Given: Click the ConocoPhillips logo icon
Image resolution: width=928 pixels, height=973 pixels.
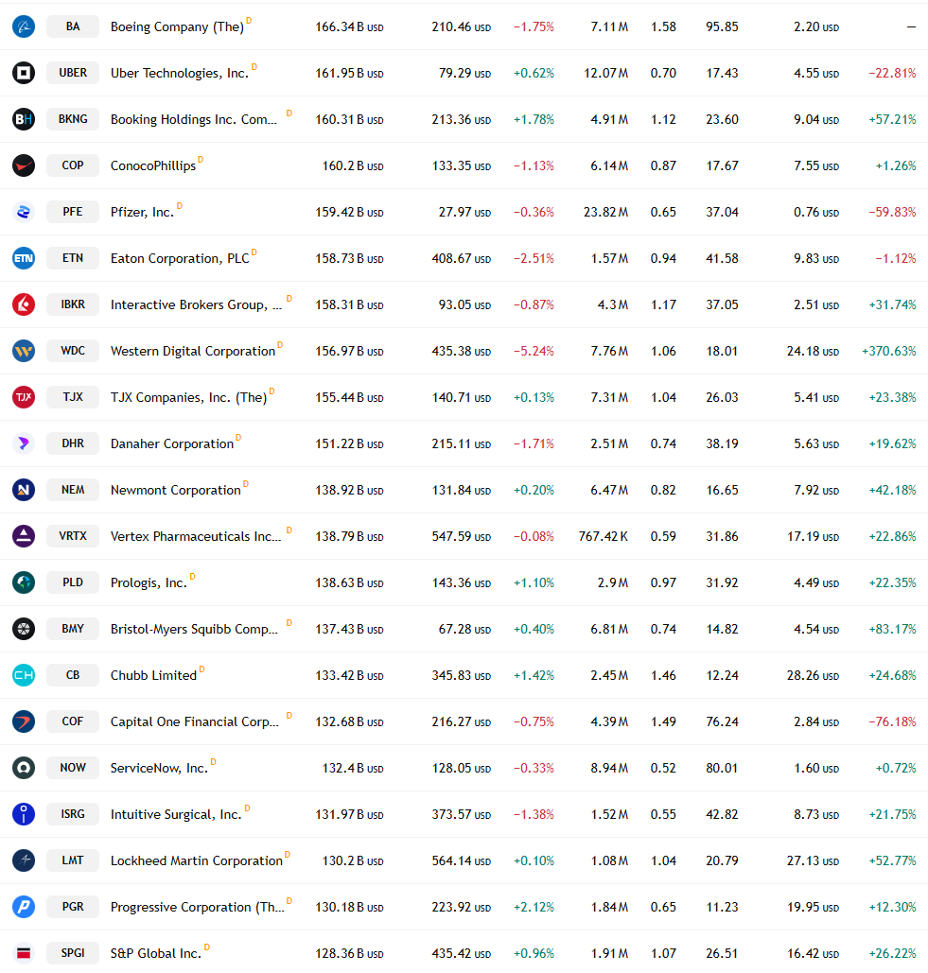Looking at the screenshot, I should click(24, 165).
